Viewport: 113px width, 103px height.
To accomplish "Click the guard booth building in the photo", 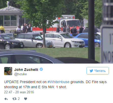I will 11,18.
